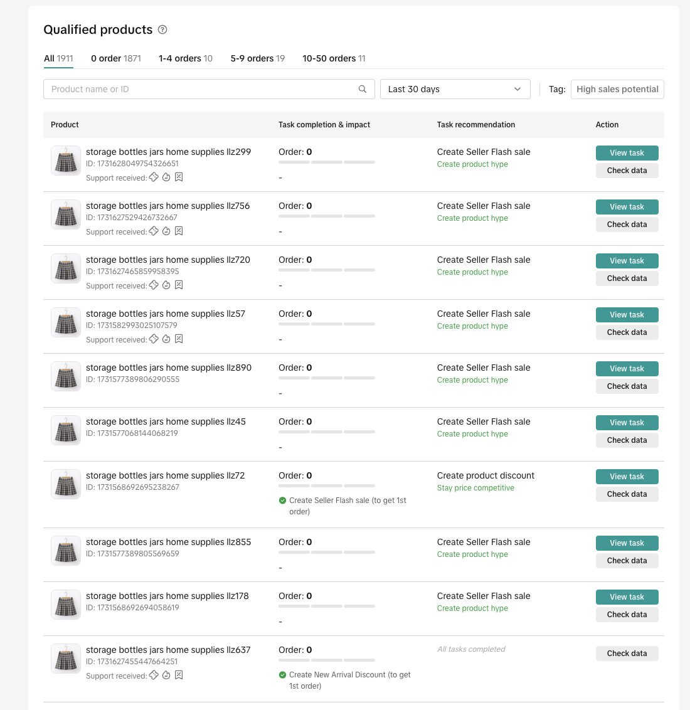Click View task for product llz890
The height and width of the screenshot is (710, 690).
(627, 369)
